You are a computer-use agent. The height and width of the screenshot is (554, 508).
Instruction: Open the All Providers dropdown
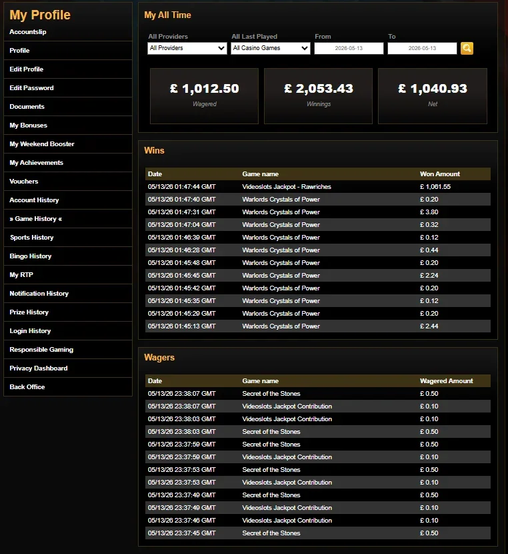click(x=187, y=48)
